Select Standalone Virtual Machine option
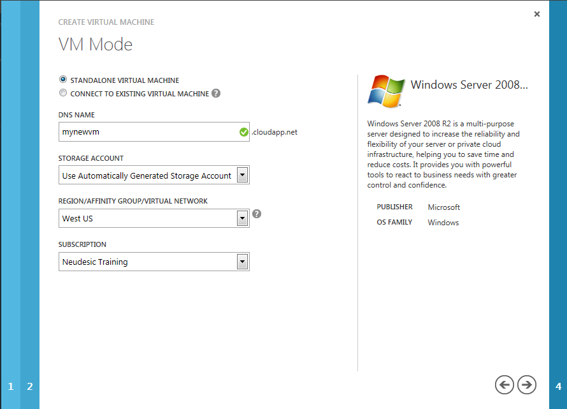The height and width of the screenshot is (409, 567). (62, 79)
